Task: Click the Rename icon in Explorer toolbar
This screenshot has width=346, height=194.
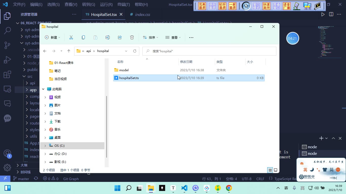Action: 108,37
